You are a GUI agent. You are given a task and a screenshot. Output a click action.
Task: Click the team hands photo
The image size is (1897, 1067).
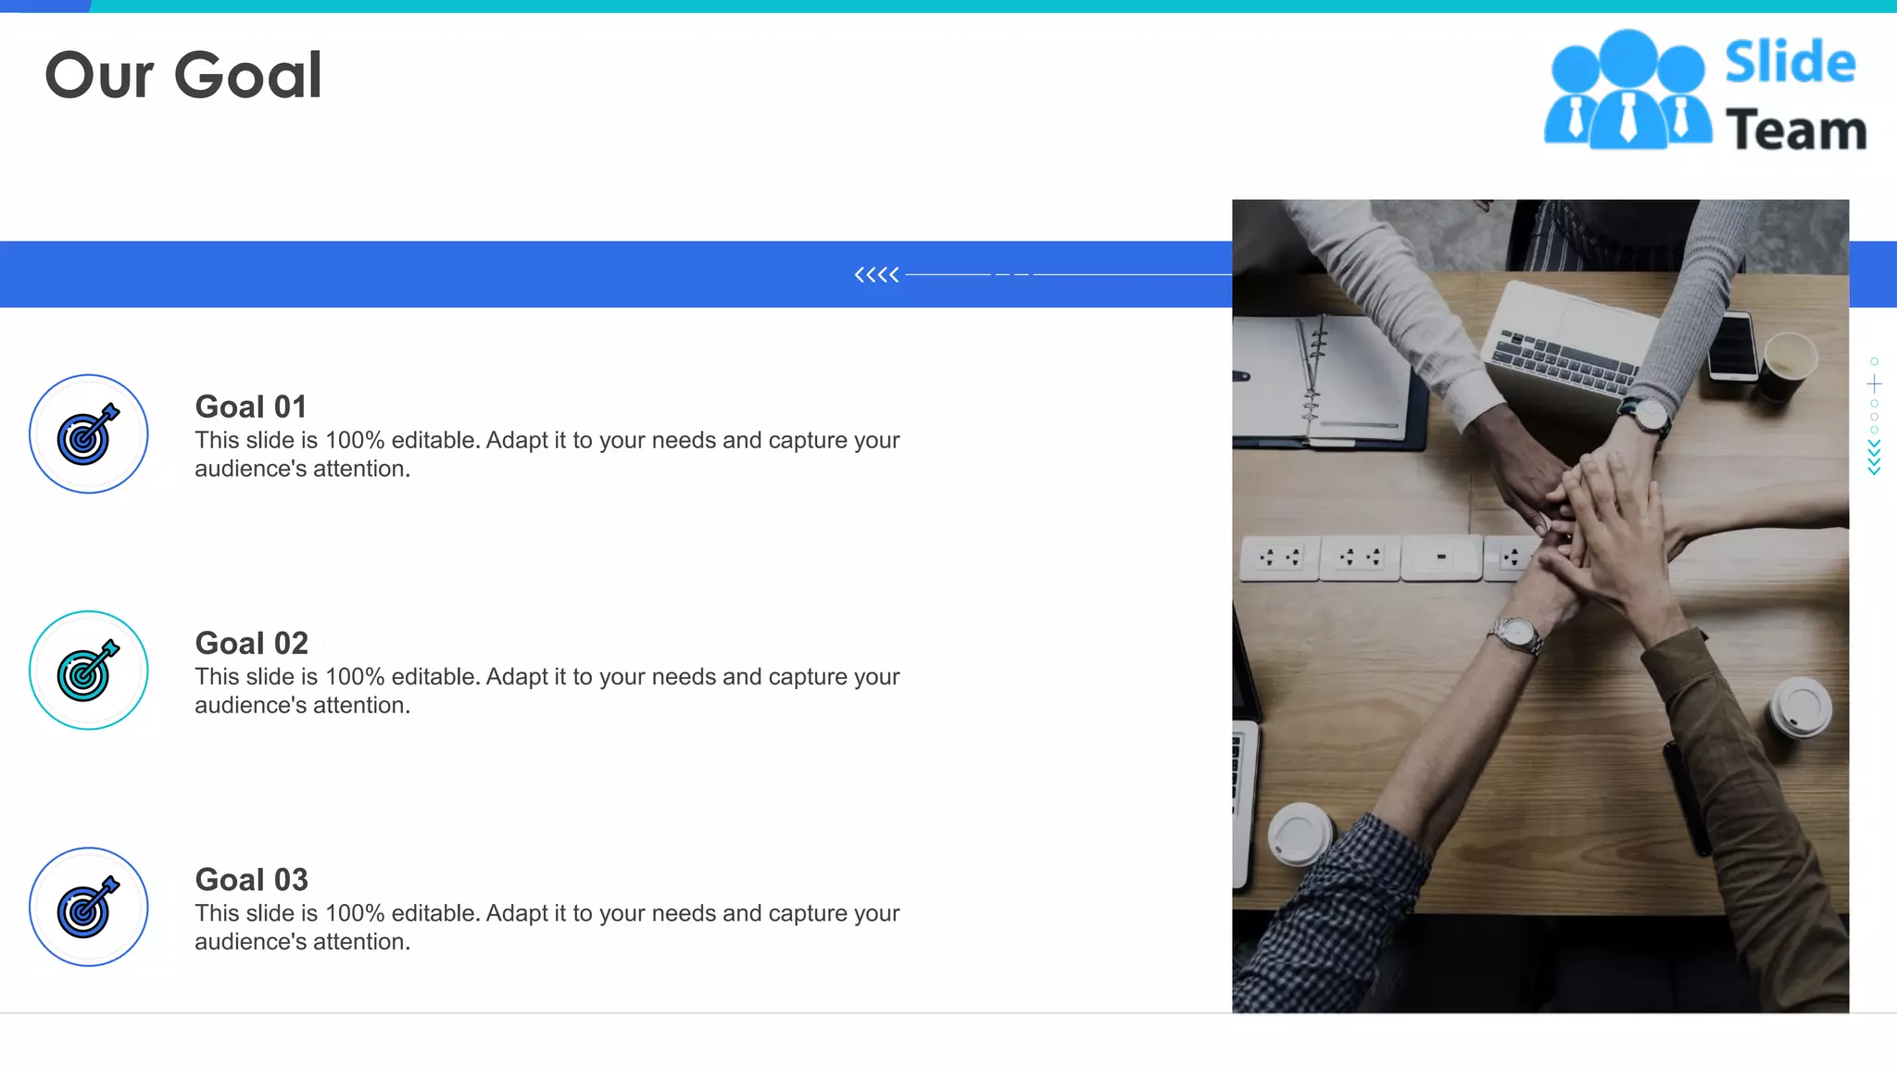click(1539, 606)
